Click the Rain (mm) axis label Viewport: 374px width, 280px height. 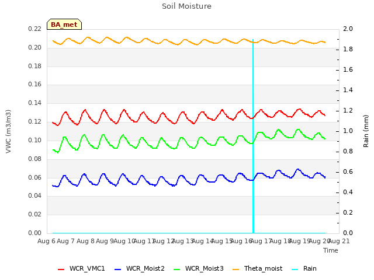[x=366, y=131]
